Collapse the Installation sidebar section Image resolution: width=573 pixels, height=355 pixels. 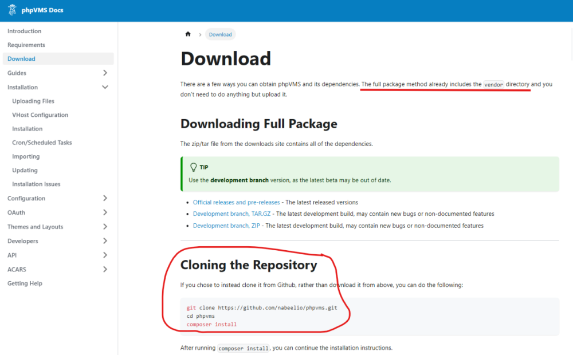(x=105, y=87)
